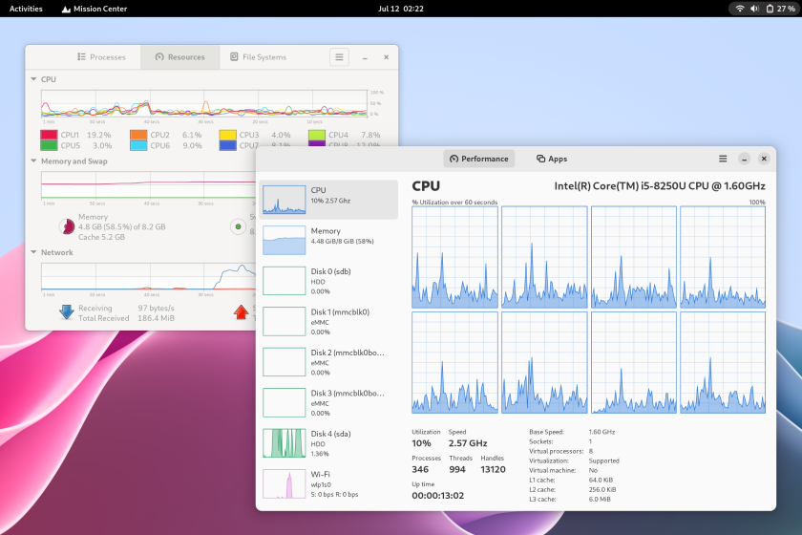Screen dimensions: 802x535
Task: Open Mission Center hamburger menu
Action: [724, 159]
